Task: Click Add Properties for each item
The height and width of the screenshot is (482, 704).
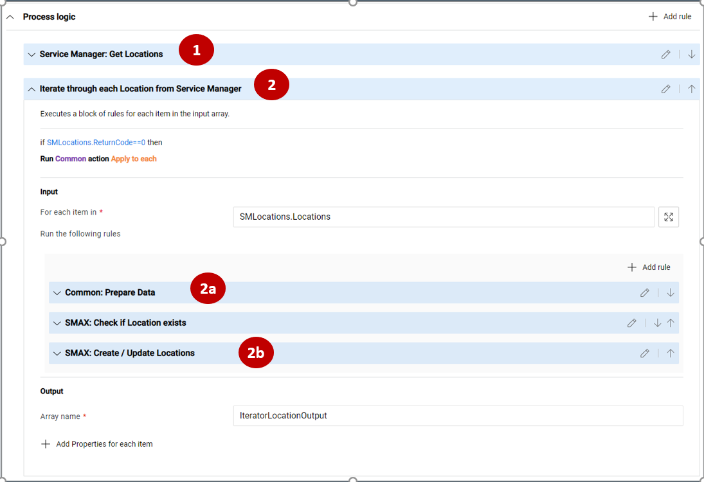Action: [x=96, y=443]
